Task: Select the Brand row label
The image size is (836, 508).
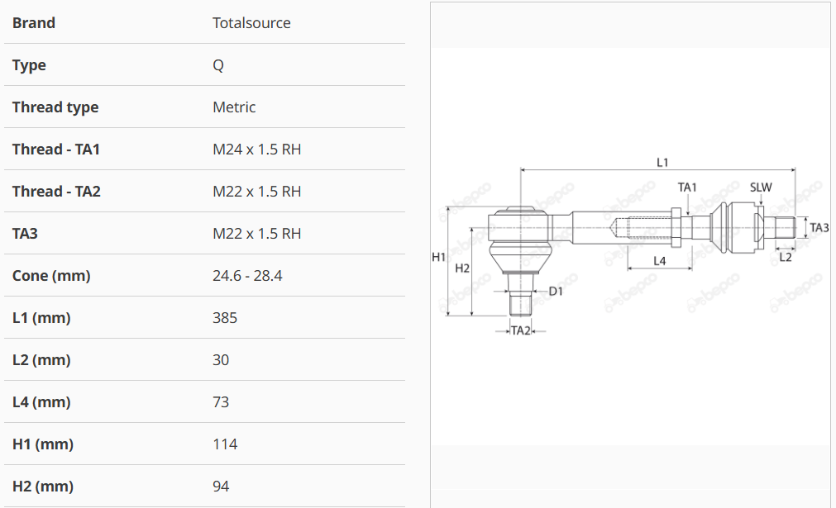Action: (x=34, y=23)
